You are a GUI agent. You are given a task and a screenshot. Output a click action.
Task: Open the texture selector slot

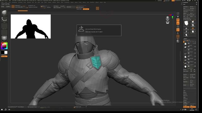point(4,32)
